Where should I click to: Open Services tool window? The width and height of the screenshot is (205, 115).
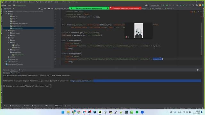[x=68, y=106]
